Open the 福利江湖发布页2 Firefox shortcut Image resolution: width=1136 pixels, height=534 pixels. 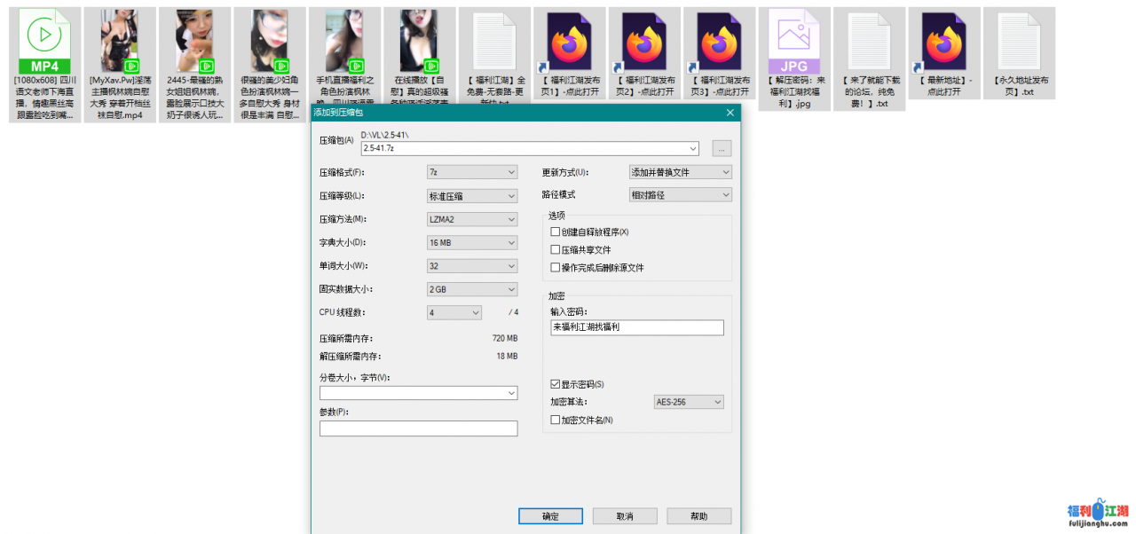(643, 40)
